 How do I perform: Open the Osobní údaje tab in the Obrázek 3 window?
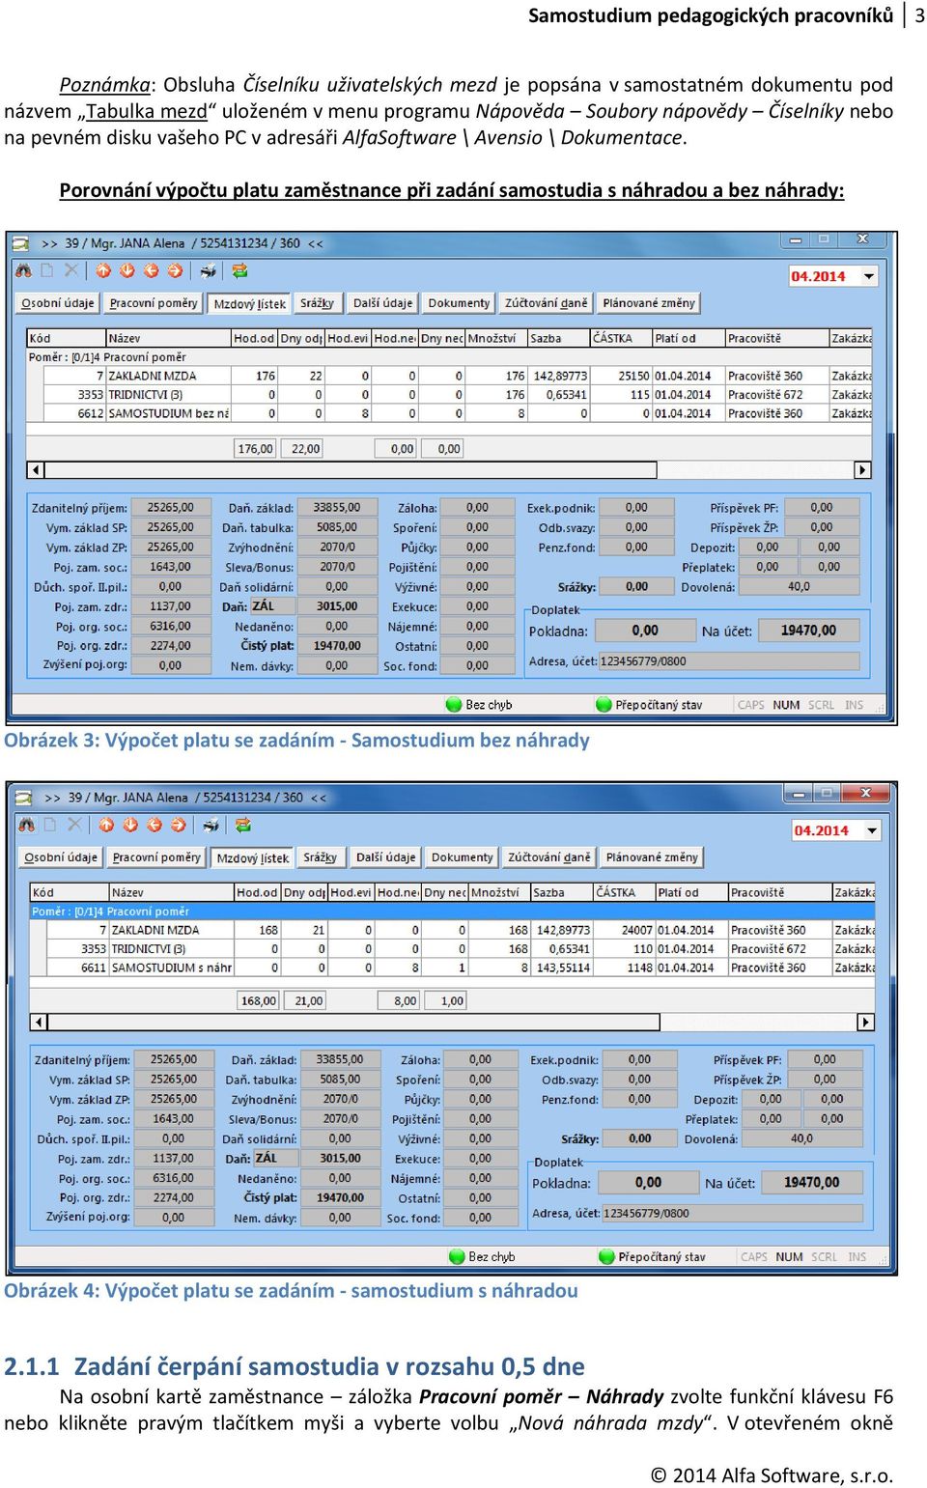point(58,303)
